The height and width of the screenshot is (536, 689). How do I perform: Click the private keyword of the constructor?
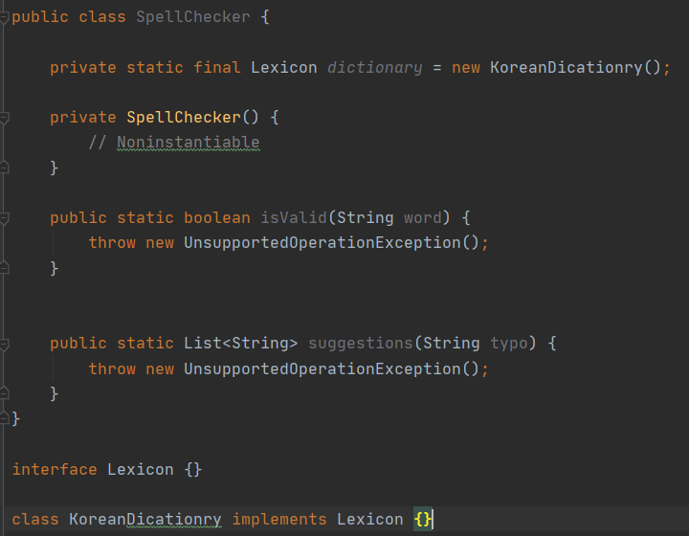point(83,118)
